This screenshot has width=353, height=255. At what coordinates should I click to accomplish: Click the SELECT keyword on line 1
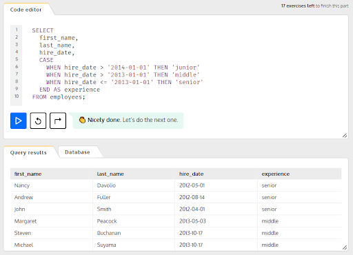(x=43, y=30)
